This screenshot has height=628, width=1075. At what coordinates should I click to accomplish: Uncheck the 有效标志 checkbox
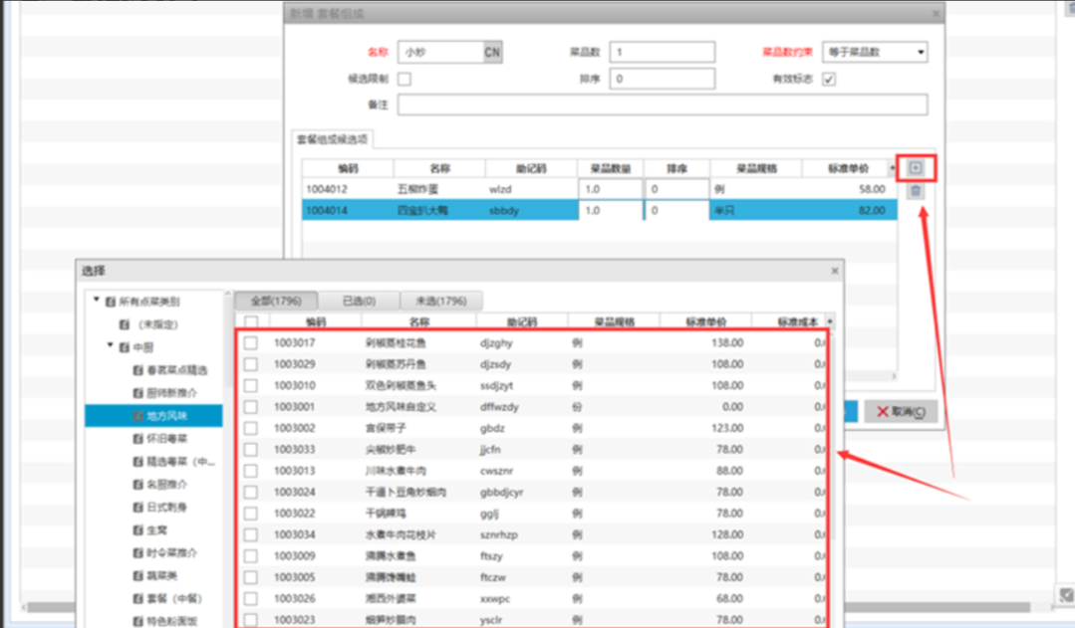tap(828, 79)
